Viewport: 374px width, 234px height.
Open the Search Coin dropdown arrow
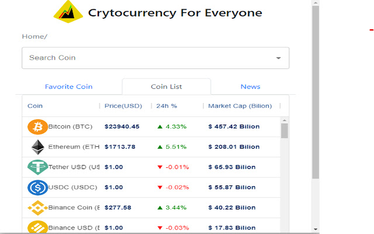pyautogui.click(x=278, y=58)
